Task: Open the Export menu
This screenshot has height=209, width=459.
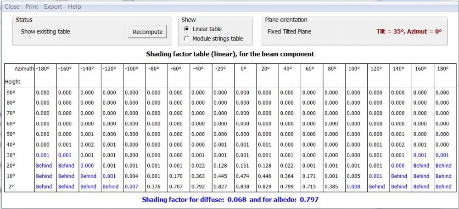Action: pyautogui.click(x=53, y=7)
